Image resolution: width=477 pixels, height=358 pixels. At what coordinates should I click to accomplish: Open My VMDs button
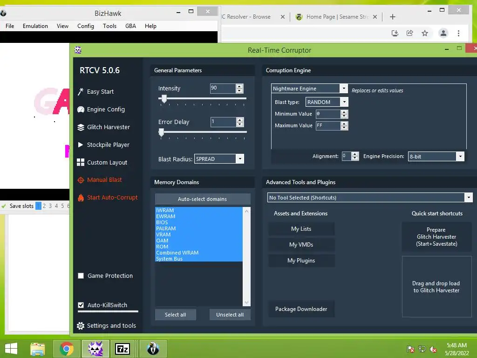(x=301, y=244)
